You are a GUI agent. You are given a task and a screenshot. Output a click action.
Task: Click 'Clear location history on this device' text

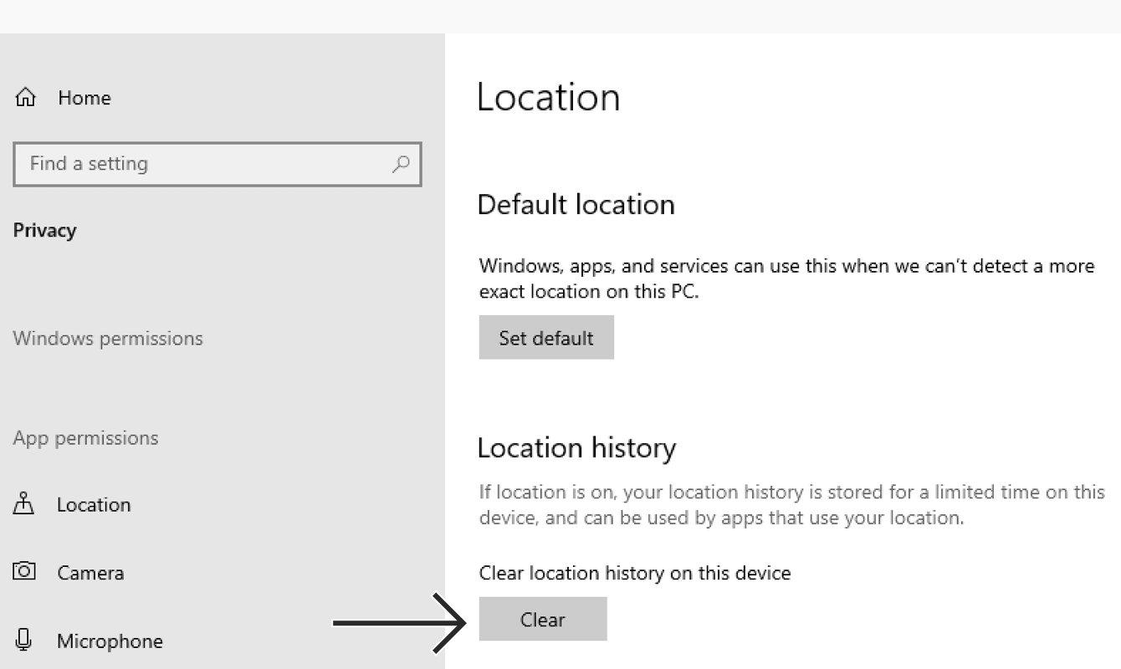[635, 574]
